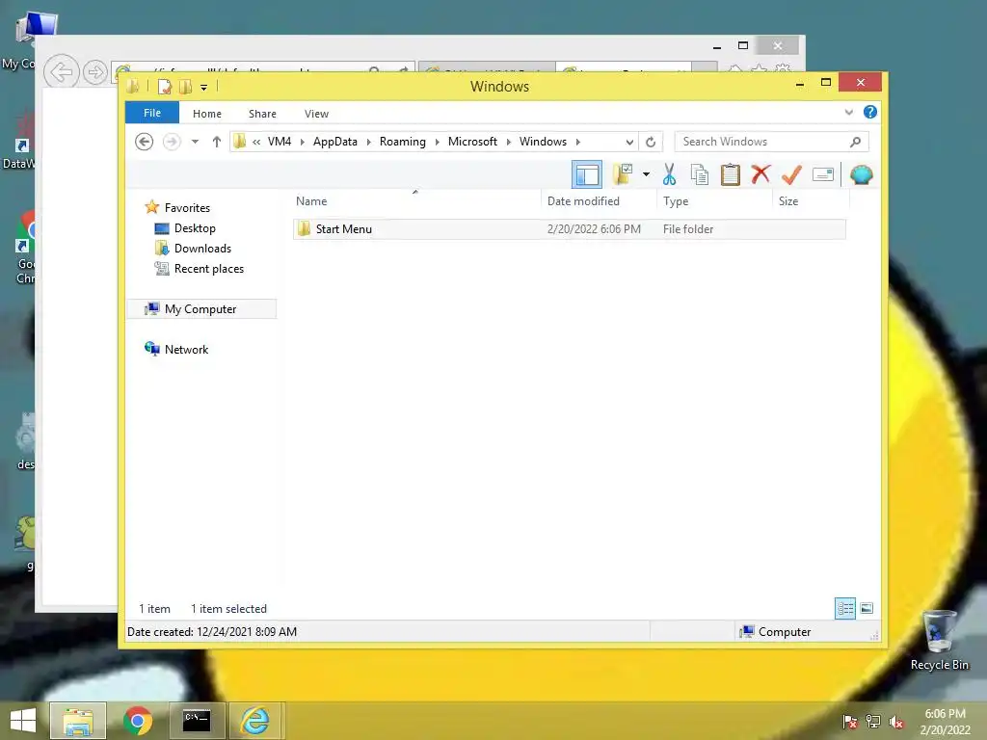The width and height of the screenshot is (987, 740).
Task: Refresh the Windows folder view
Action: (x=651, y=142)
